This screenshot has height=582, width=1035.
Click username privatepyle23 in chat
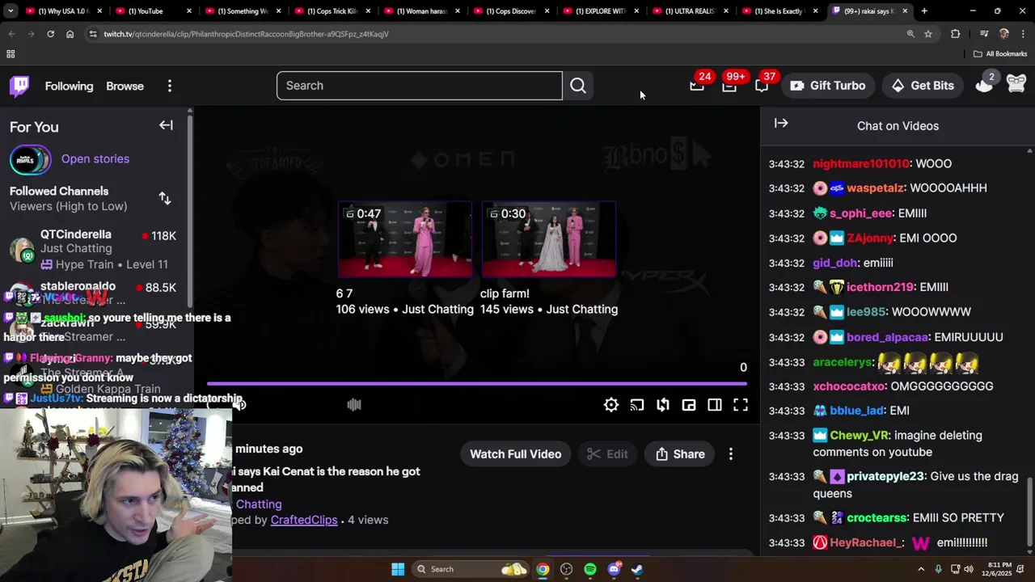[x=885, y=477]
